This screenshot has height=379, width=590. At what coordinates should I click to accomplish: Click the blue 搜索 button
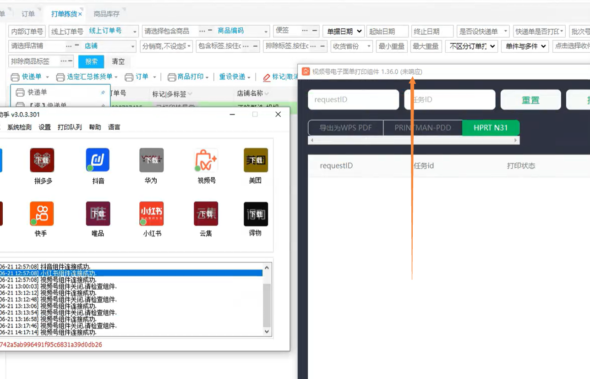tap(91, 61)
